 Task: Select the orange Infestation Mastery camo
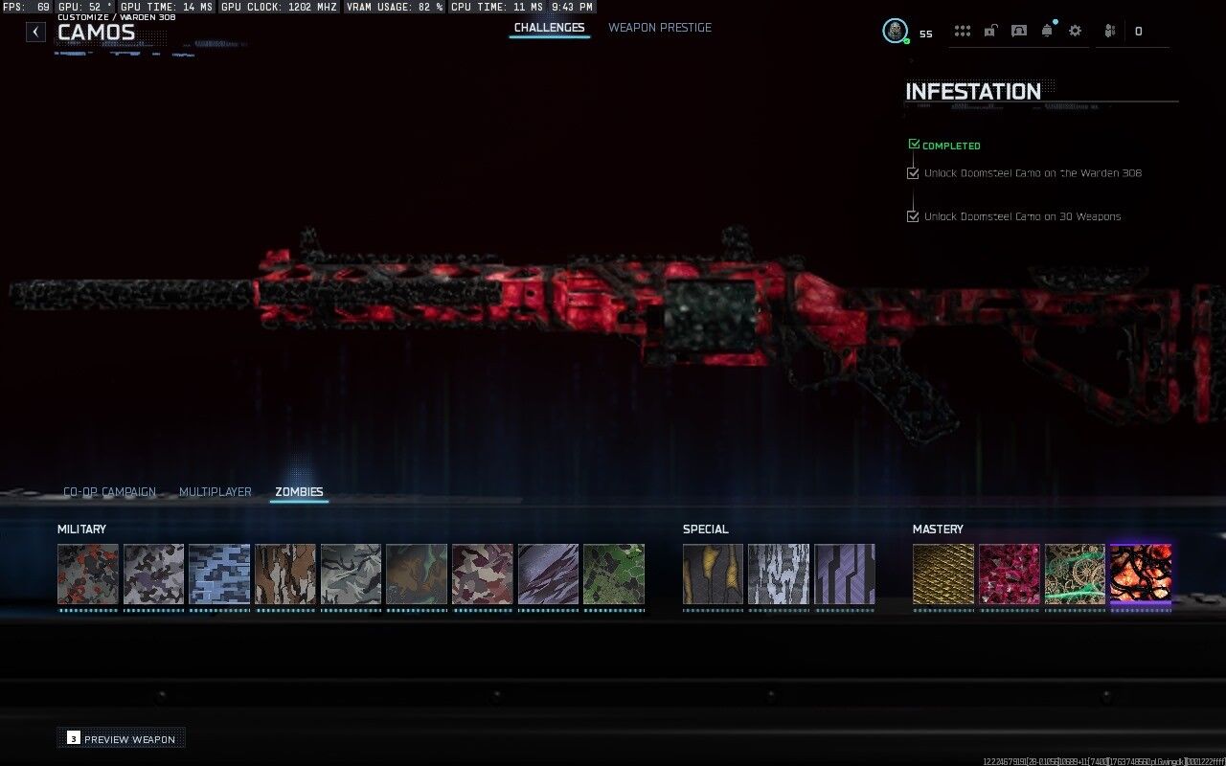1141,574
